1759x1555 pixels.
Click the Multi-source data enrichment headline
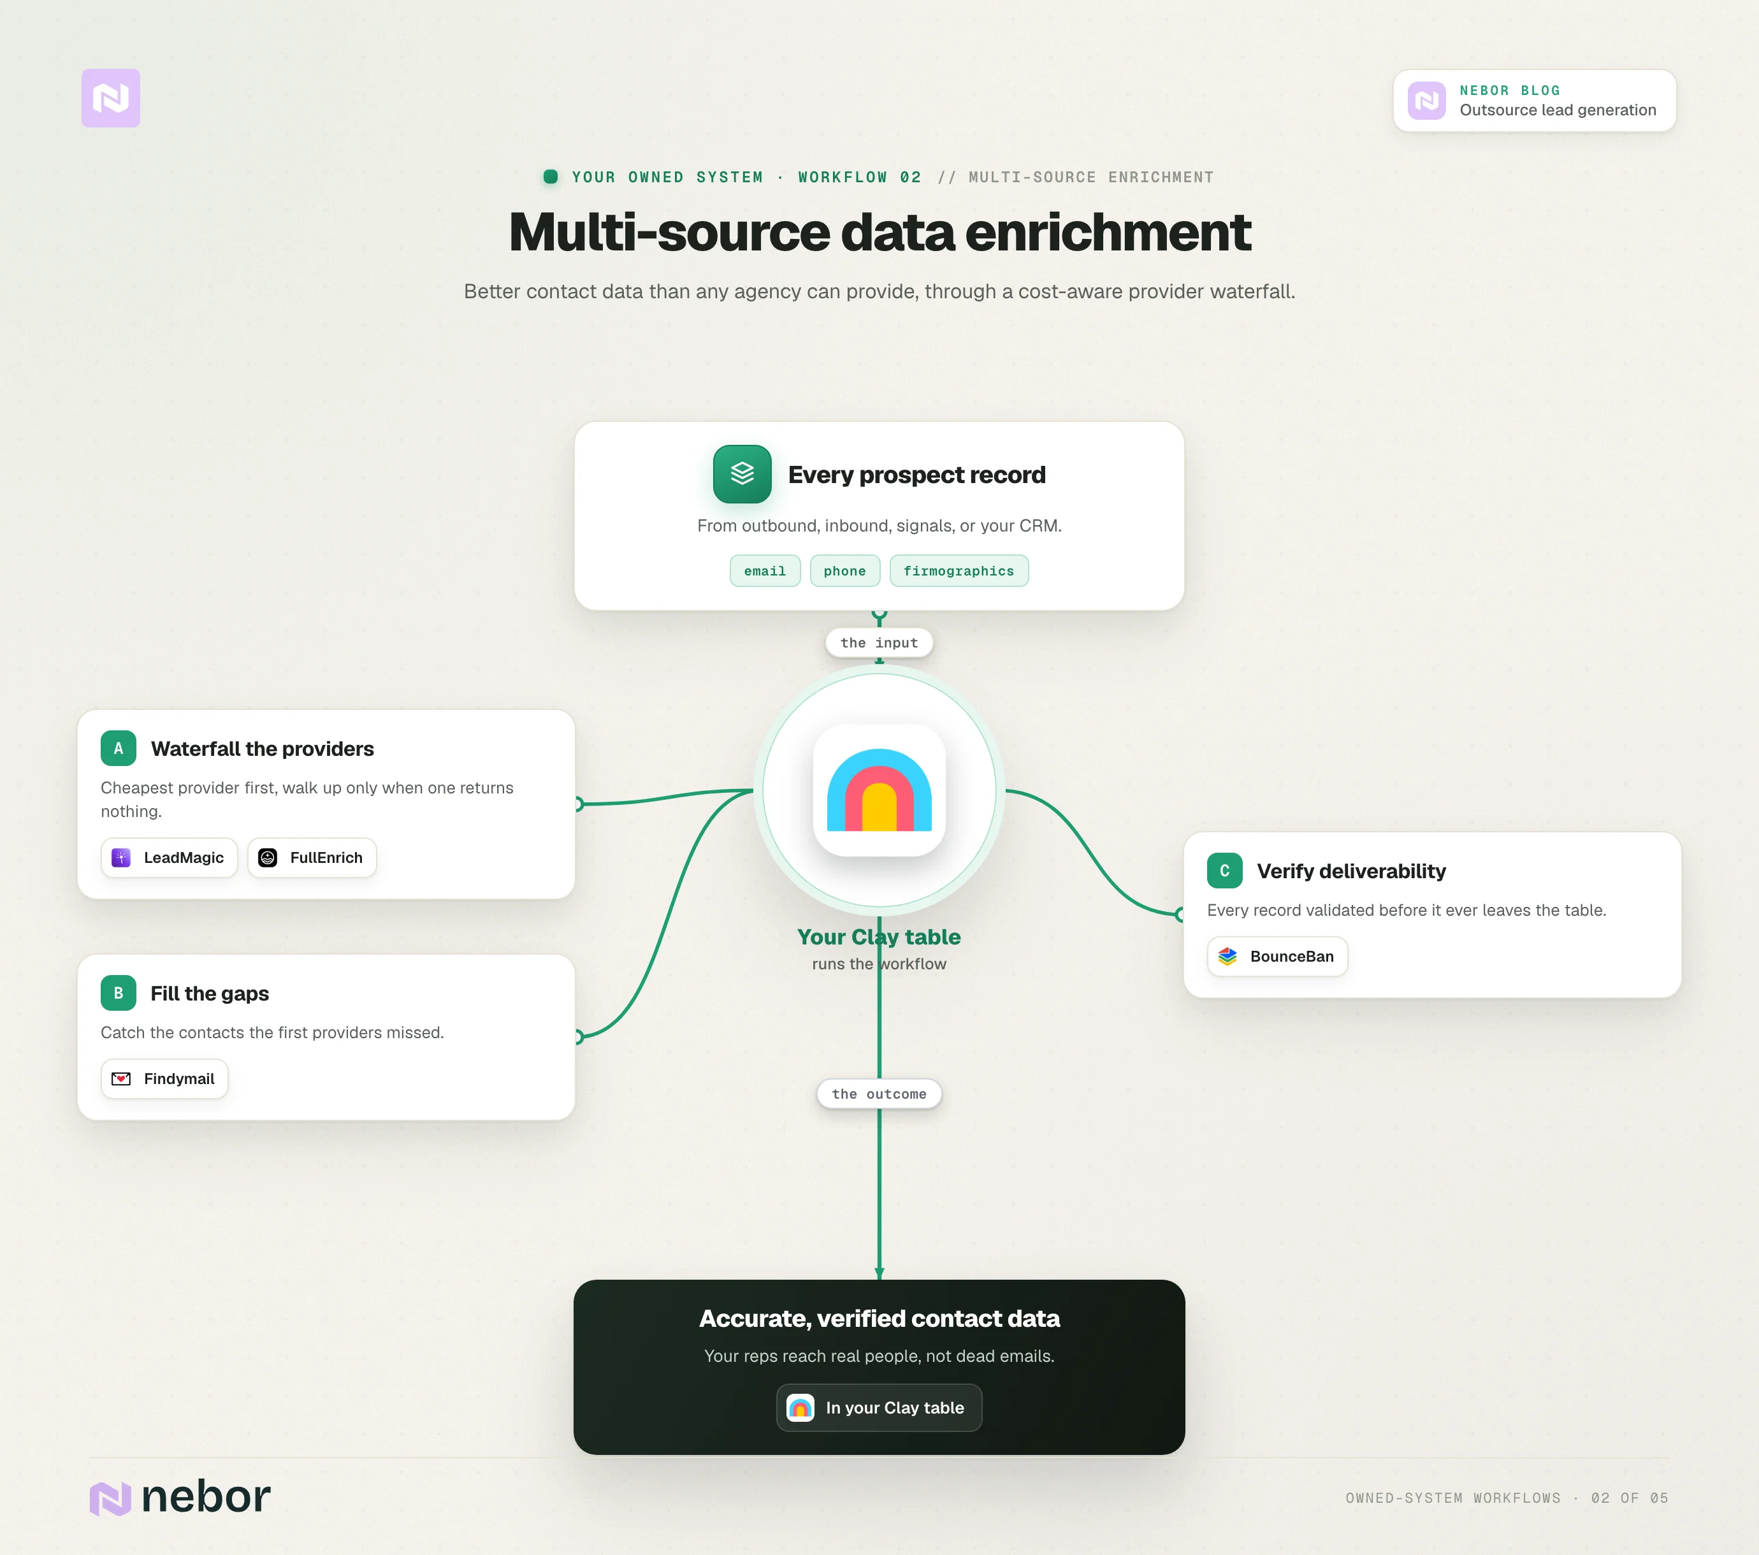879,231
